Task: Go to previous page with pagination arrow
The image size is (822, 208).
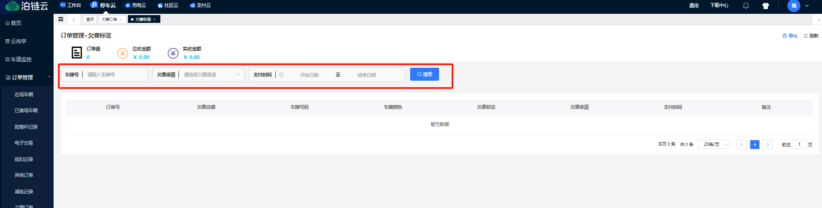Action: (742, 145)
